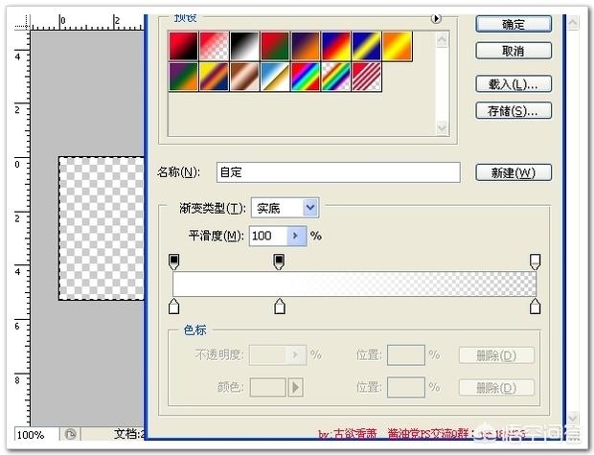The image size is (594, 455).
Task: Open the presets panel flyout menu arrow
Action: [x=437, y=18]
